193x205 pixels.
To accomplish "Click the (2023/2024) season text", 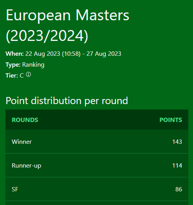I will [x=47, y=36].
